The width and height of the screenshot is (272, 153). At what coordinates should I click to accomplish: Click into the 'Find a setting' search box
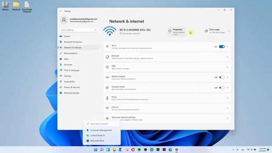coord(78,30)
